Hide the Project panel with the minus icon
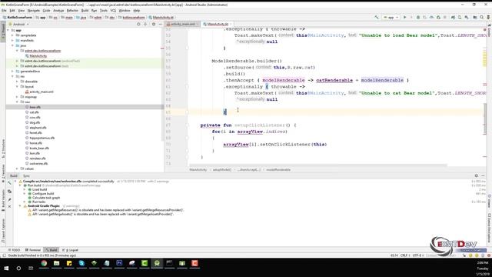Screen dimensions: 492x277 pos(161,24)
